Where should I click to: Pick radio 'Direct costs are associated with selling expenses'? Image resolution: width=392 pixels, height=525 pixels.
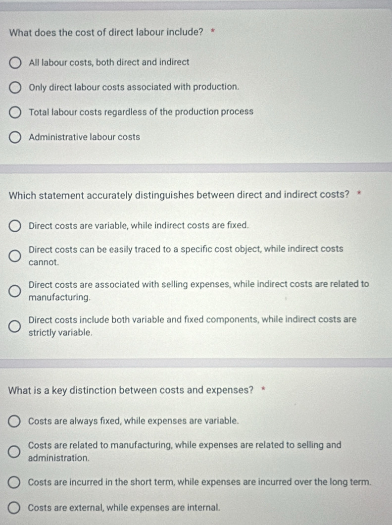(15, 291)
